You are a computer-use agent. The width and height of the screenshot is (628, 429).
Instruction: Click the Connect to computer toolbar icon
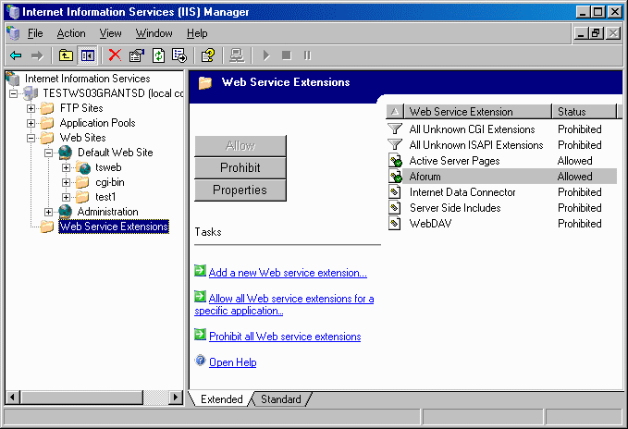237,55
